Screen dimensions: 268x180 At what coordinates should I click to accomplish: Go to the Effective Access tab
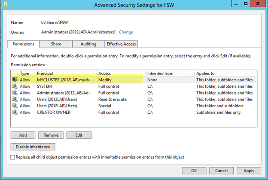click(122, 44)
